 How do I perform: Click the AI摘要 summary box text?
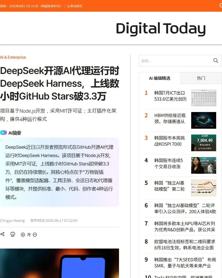[59, 172]
